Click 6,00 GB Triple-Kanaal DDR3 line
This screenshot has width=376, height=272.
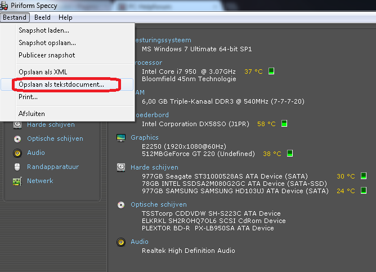223,101
